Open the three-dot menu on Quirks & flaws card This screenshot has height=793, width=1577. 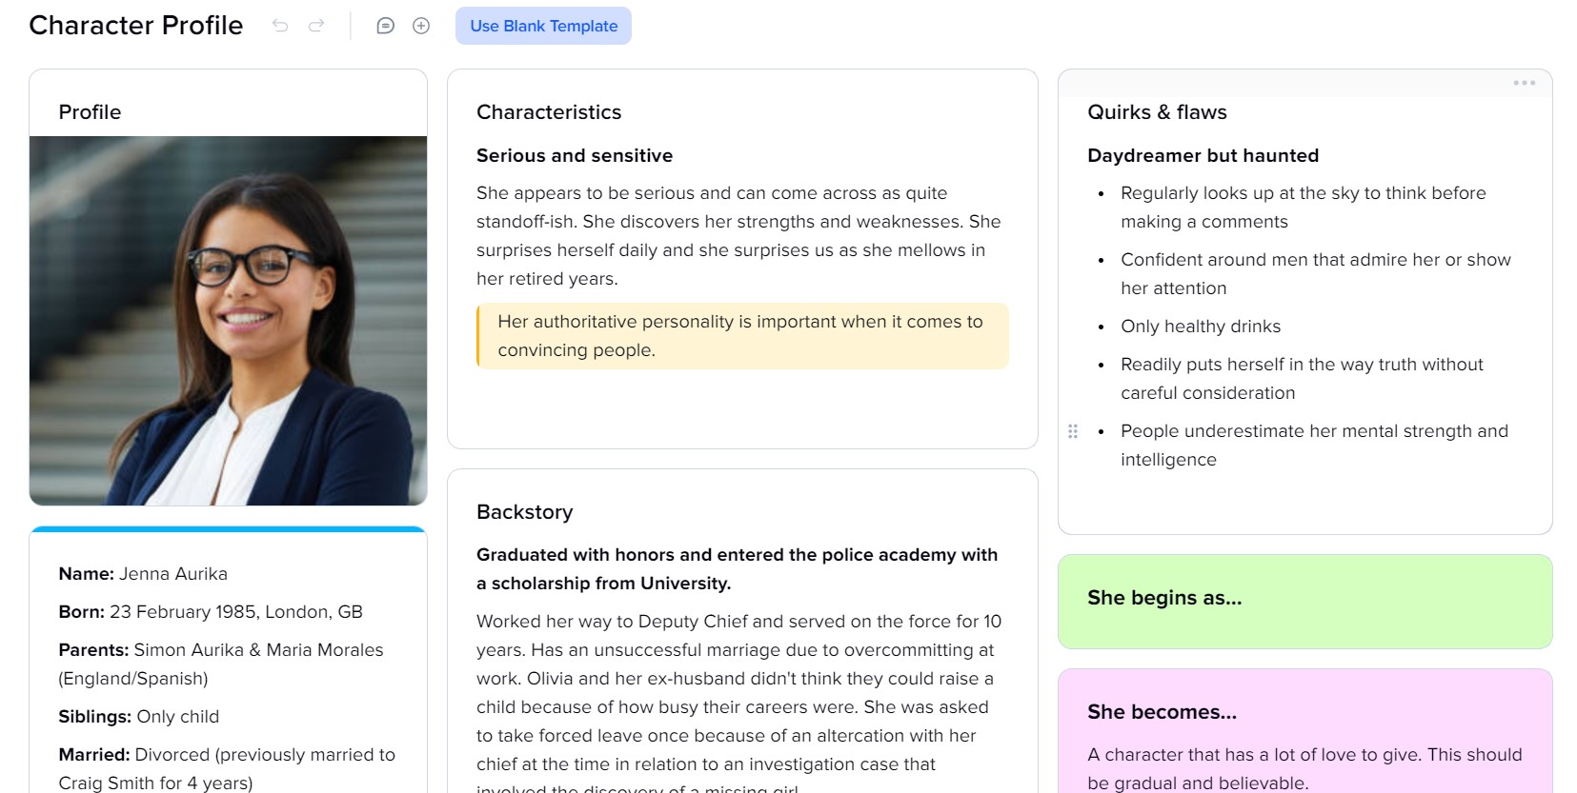coord(1525,83)
